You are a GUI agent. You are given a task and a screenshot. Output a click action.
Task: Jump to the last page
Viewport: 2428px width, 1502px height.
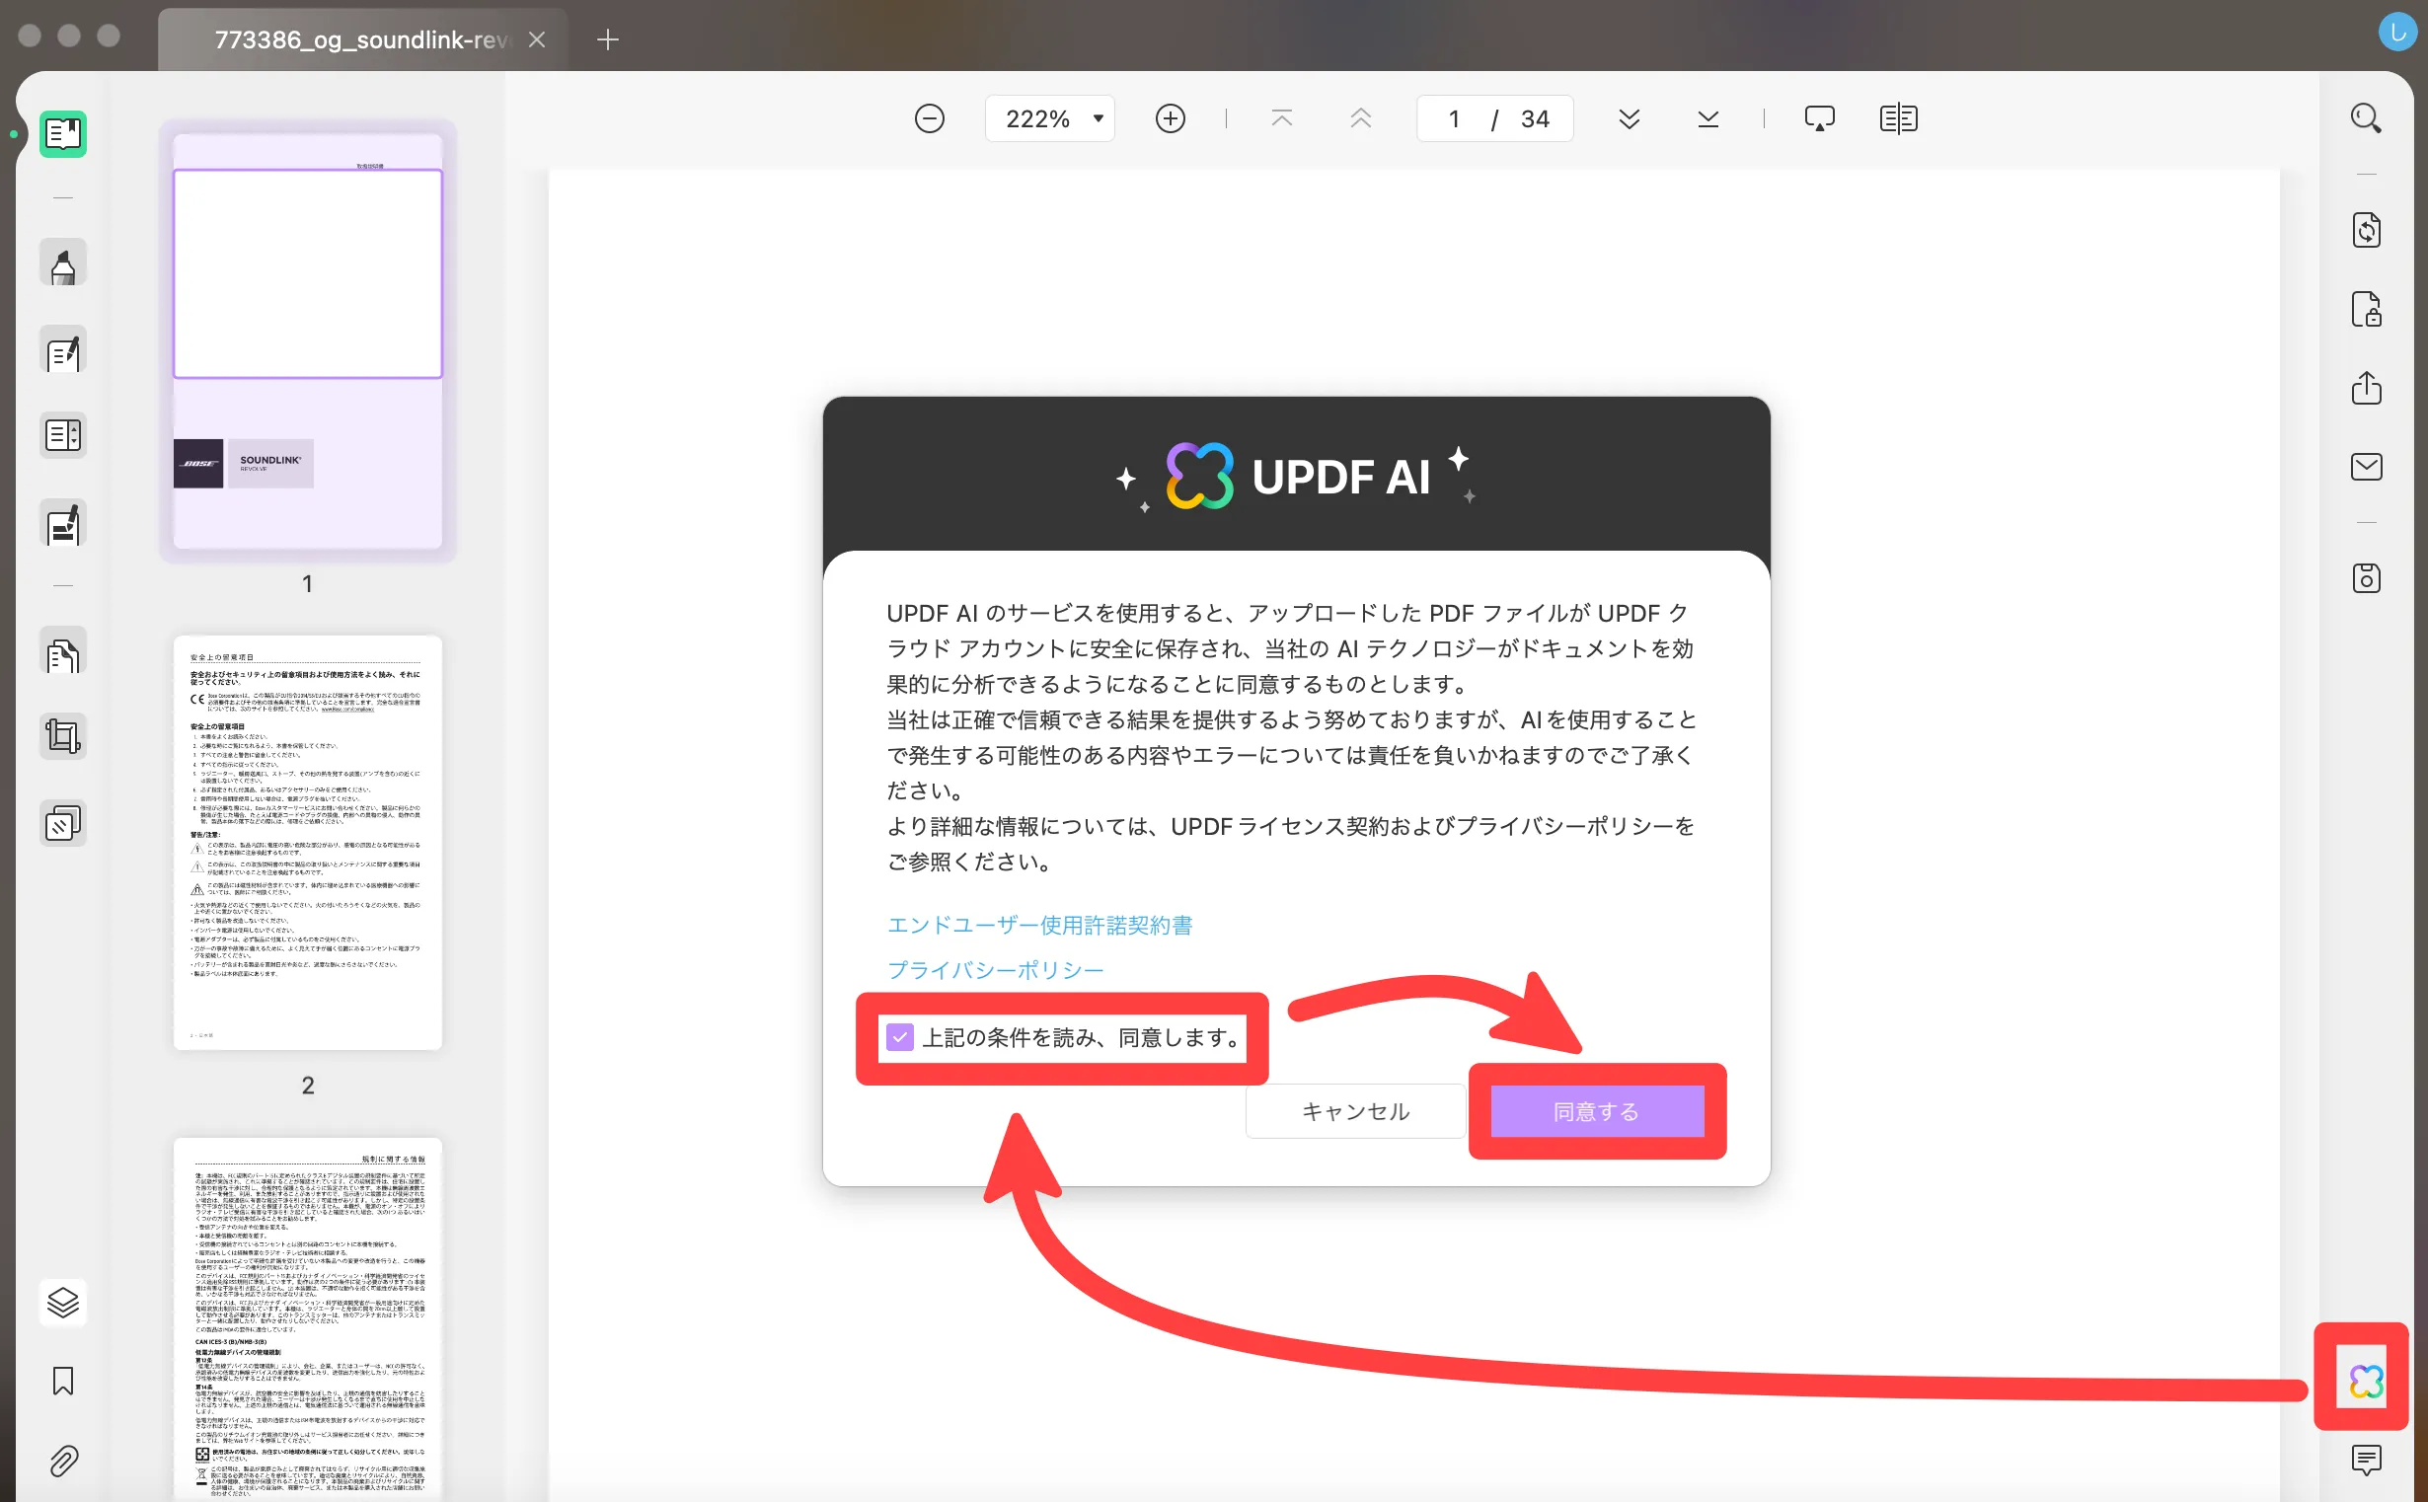pos(1707,119)
